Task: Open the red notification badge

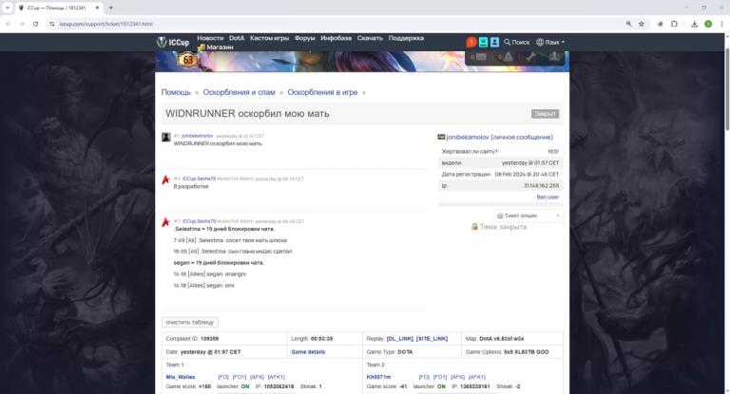Action: tap(471, 43)
